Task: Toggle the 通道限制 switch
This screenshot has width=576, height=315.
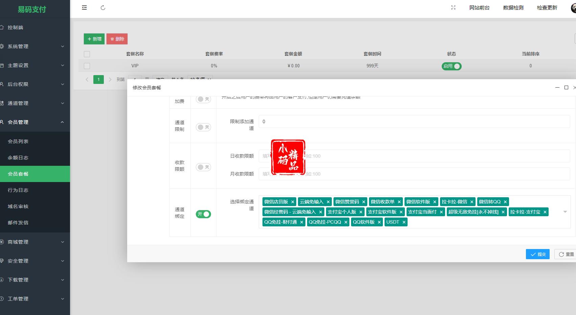Action: point(203,127)
